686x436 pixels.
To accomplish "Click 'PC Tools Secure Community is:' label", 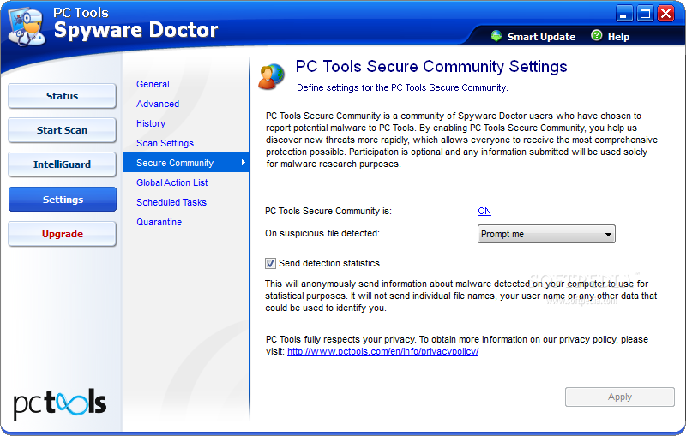I will 328,211.
